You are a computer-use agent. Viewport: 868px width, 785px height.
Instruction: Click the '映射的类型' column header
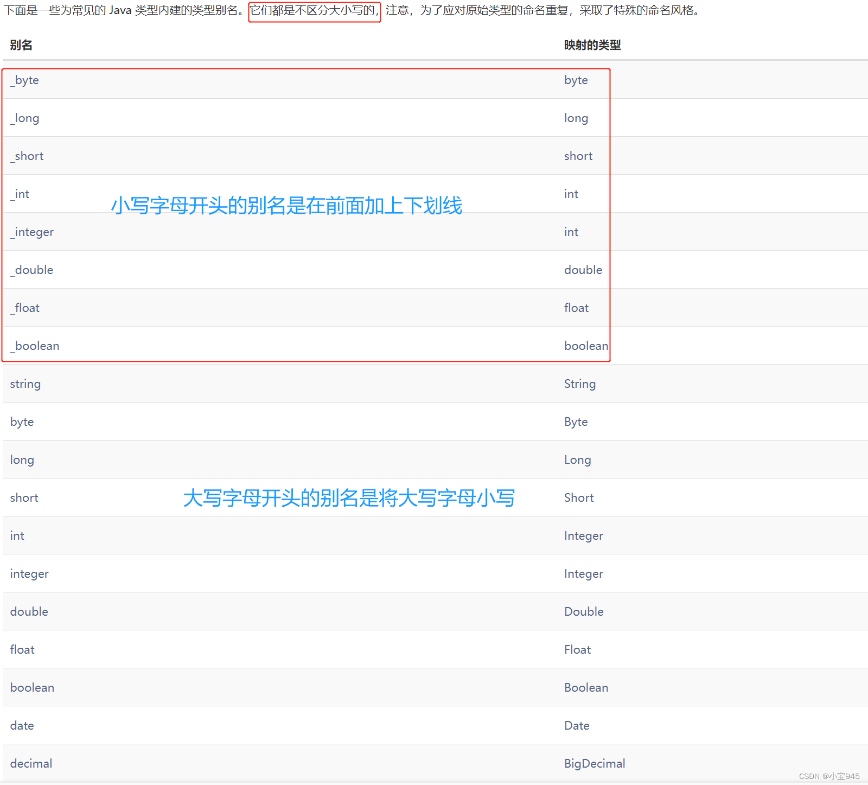point(592,45)
